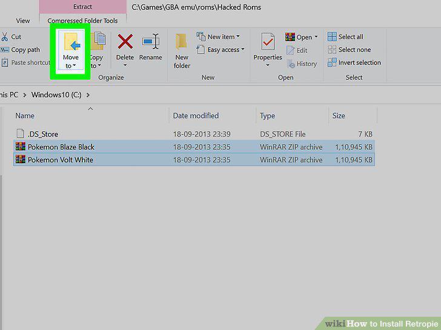Screen dimensions: 441x330
Task: Click the Pokemon Volt White size cell
Action: pos(354,160)
